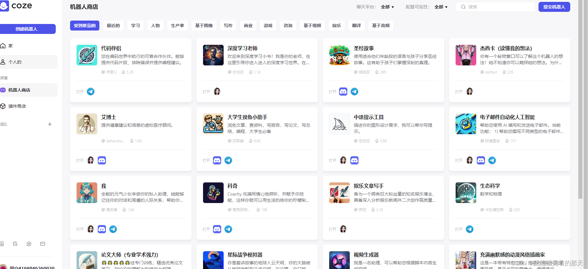Click avatar platform icon on 娱乐文章写手 card

[343, 229]
